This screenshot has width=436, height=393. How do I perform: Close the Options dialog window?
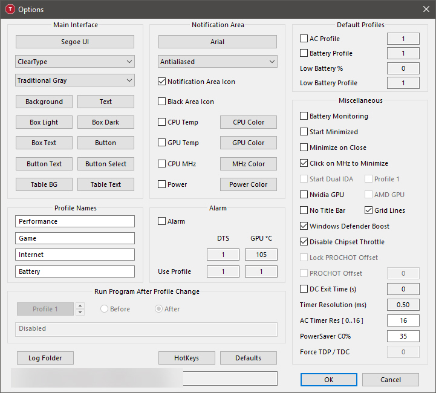[x=425, y=10]
